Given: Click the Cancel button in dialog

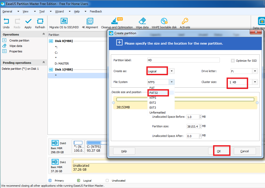Looking at the screenshot, I should [x=244, y=151].
